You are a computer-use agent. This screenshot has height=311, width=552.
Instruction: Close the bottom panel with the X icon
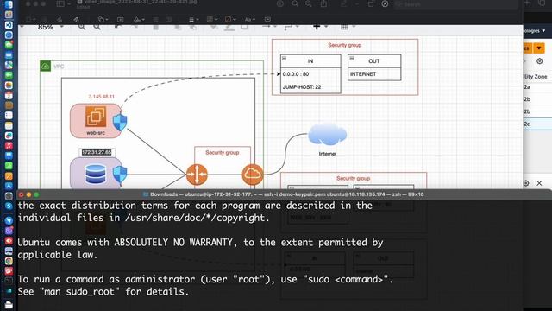(x=539, y=183)
